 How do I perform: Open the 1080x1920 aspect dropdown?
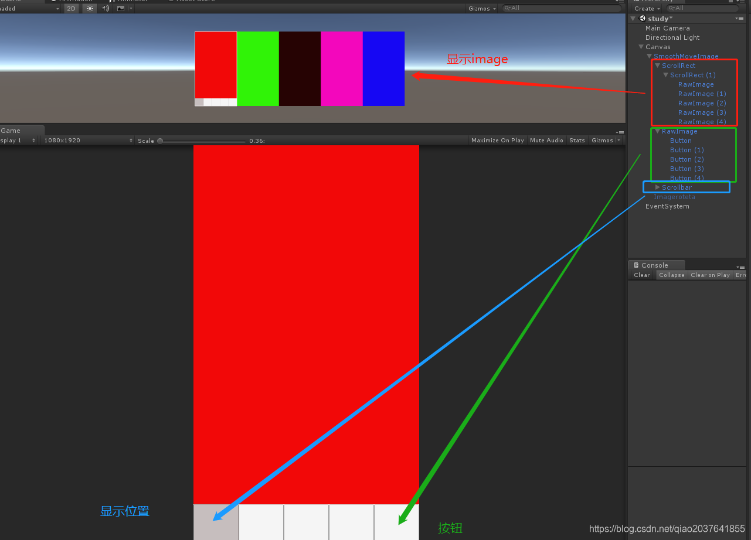[87, 141]
